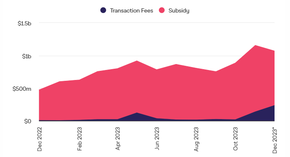Click the $0 y-axis label
The height and width of the screenshot is (157, 290).
click(x=28, y=121)
